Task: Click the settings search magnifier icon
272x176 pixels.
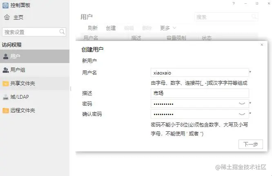Action: coord(62,32)
